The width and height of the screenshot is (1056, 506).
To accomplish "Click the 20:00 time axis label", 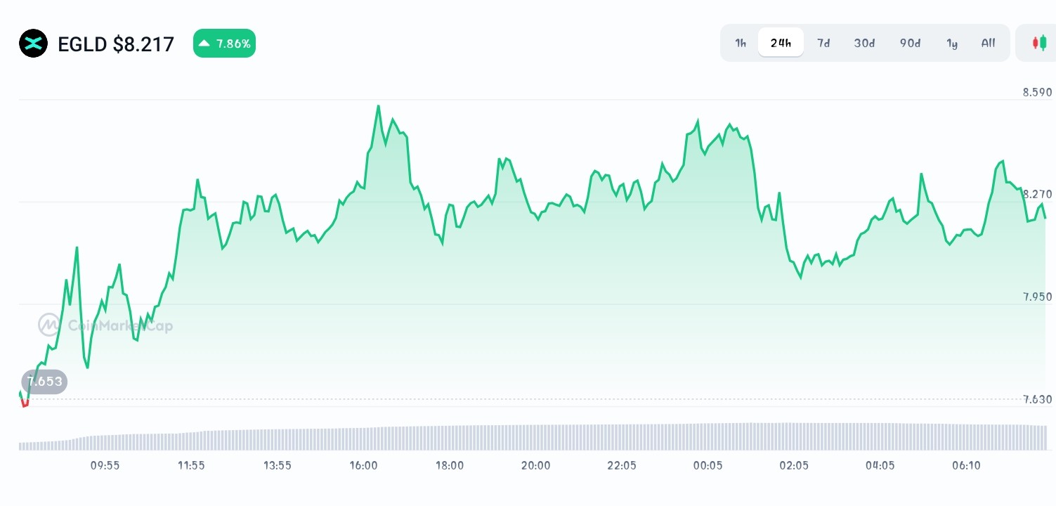I will (x=535, y=465).
